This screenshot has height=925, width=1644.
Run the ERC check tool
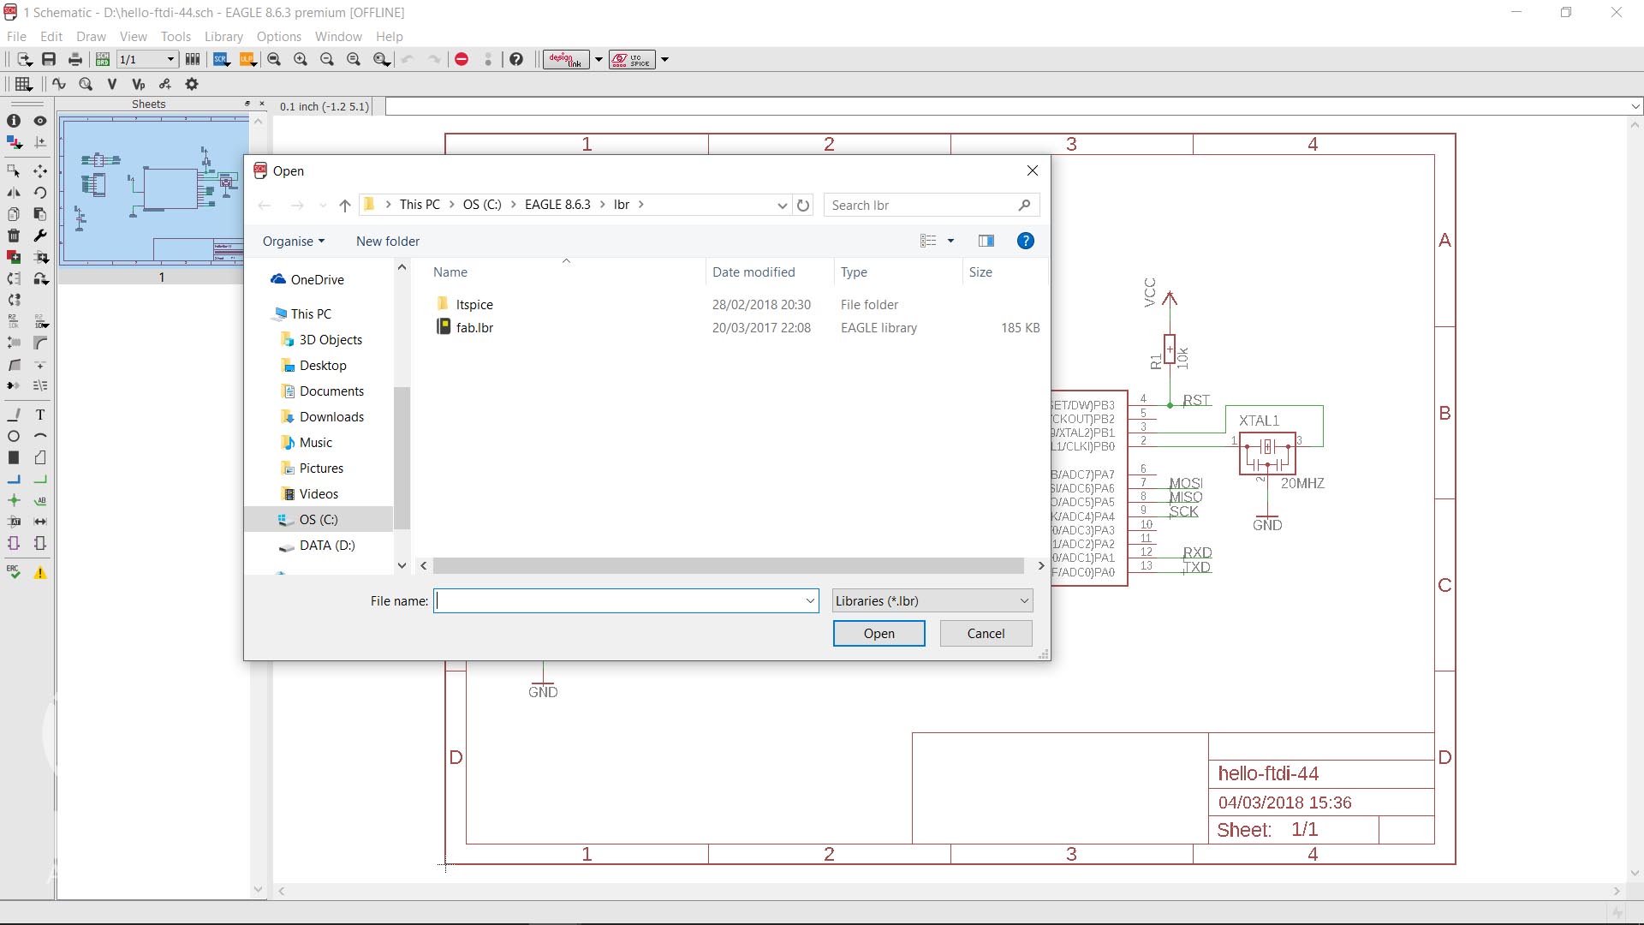14,572
